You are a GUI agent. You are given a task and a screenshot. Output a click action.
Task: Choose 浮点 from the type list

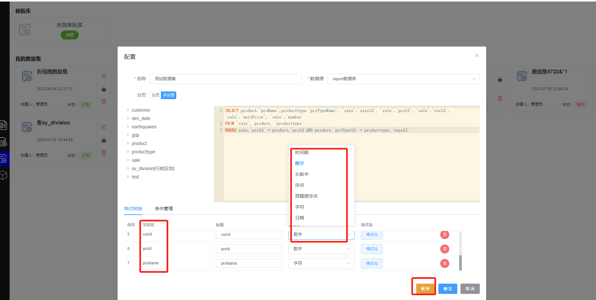(x=321, y=185)
